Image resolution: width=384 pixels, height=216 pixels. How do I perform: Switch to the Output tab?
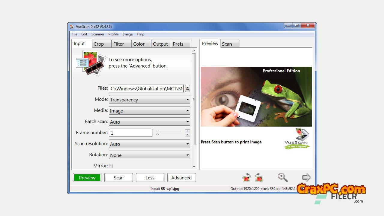click(x=161, y=44)
